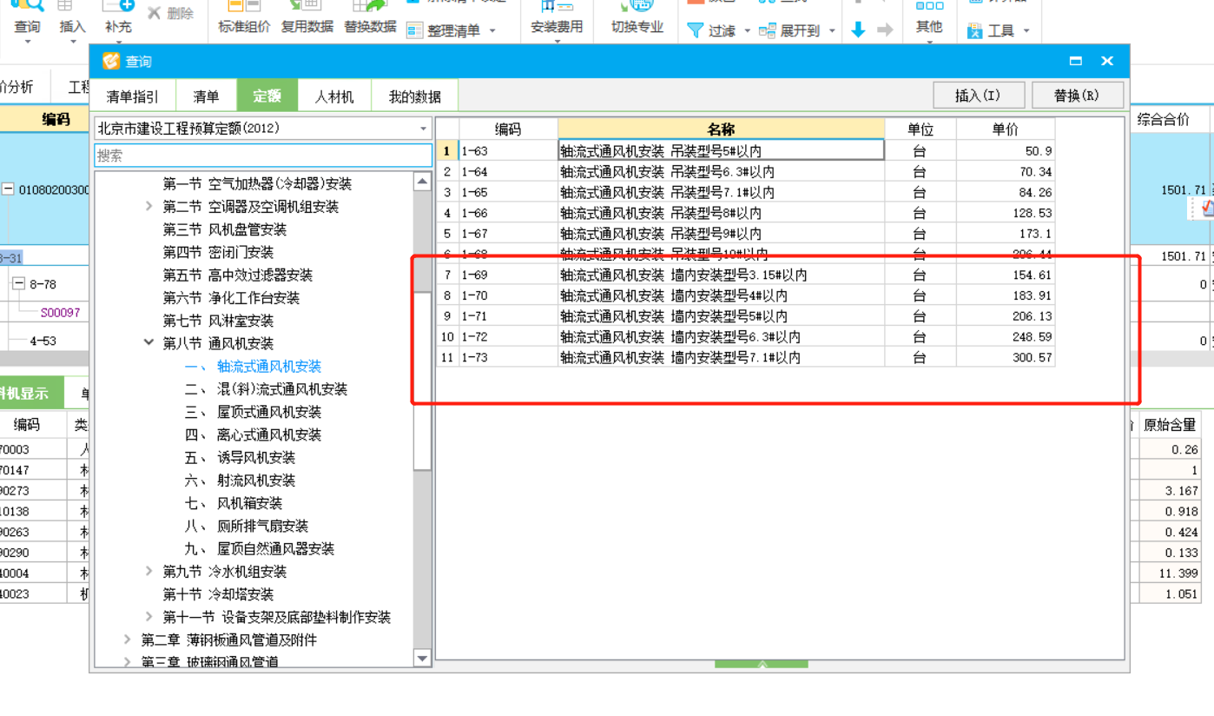This screenshot has width=1214, height=716.
Task: Select 一、轴流式通风机安装 in tree
Action: tap(253, 367)
